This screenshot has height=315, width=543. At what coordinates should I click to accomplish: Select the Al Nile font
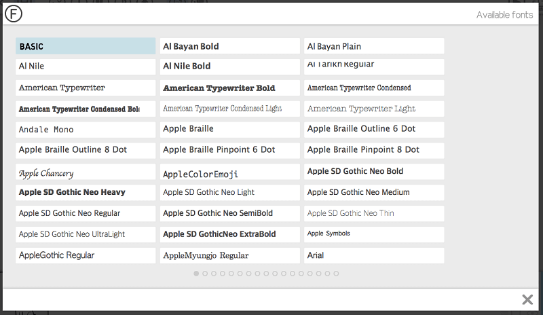[86, 67]
